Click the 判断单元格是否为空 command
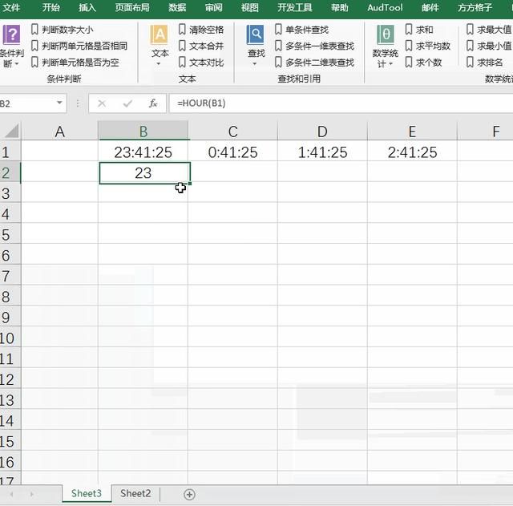Image resolution: width=513 pixels, height=506 pixels. 75,63
